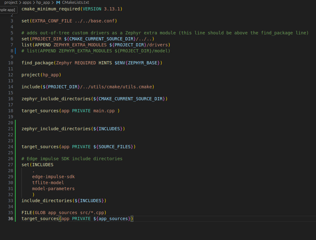The width and height of the screenshot is (316, 240).
Task: Click the green added-lines gutter bar near line 21
Action: tap(15, 129)
